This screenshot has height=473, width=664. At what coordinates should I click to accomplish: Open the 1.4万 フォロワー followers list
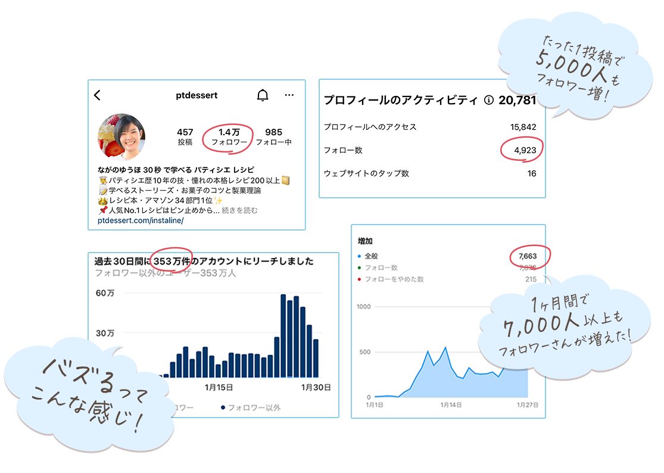(229, 137)
